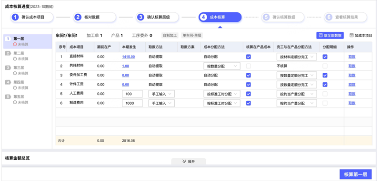The image size is (381, 185).
Task: Click the 核算金额总览 heading
Action: coord(17,158)
